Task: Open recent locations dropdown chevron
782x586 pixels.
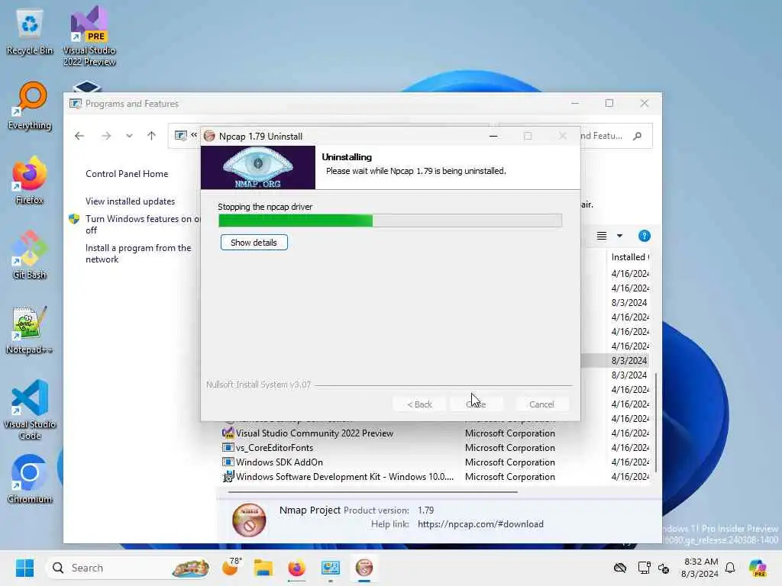Action: (129, 136)
